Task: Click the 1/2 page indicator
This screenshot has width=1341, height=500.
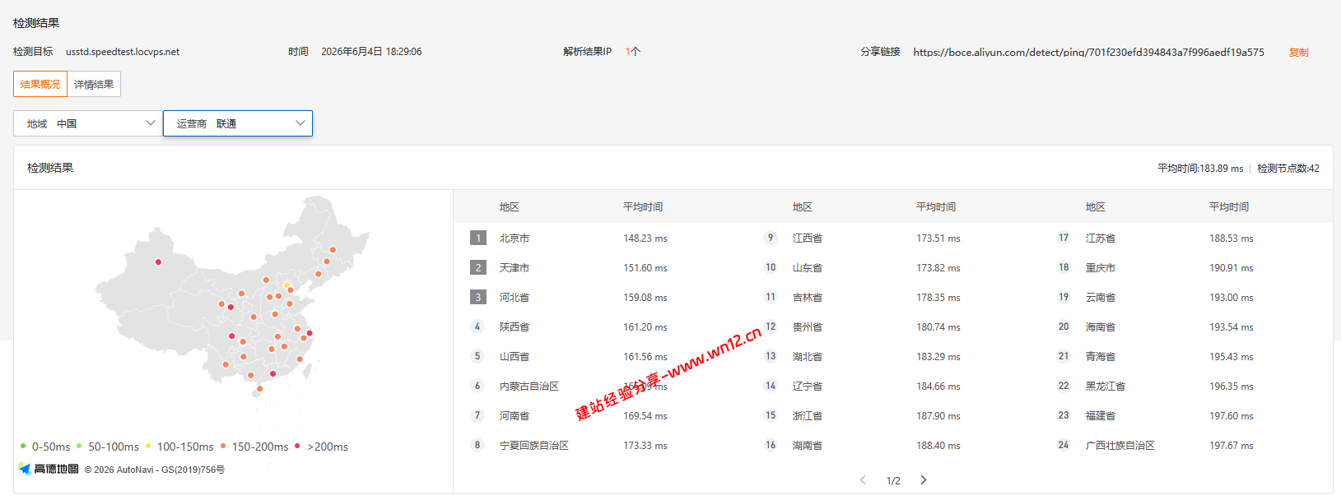Action: coord(893,480)
